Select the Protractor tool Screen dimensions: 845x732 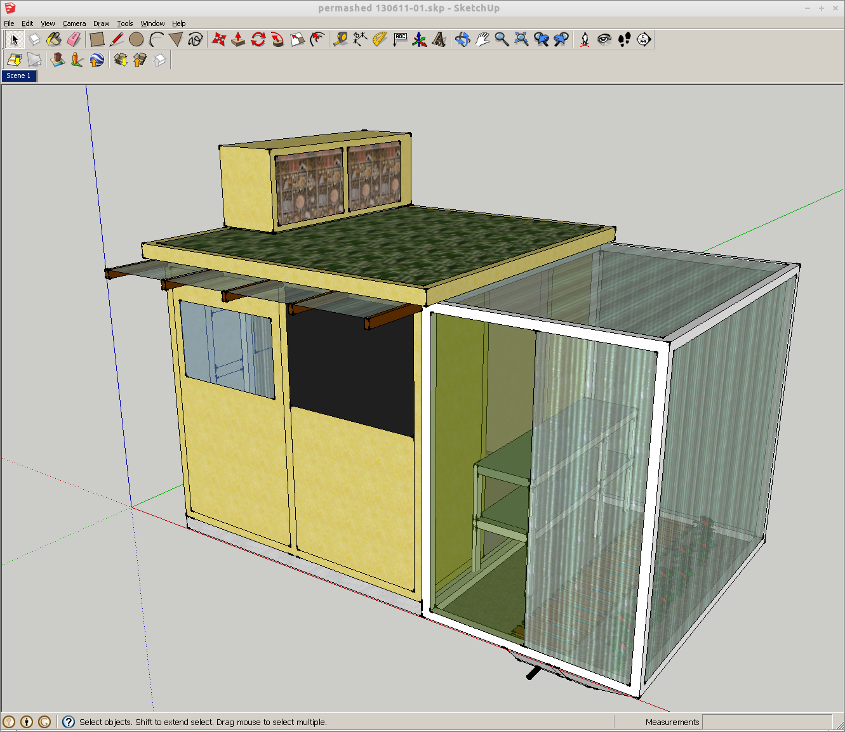coord(380,39)
